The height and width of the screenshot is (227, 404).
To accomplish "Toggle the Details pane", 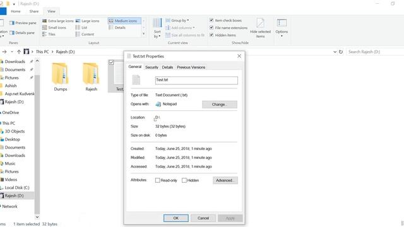I will (22, 33).
